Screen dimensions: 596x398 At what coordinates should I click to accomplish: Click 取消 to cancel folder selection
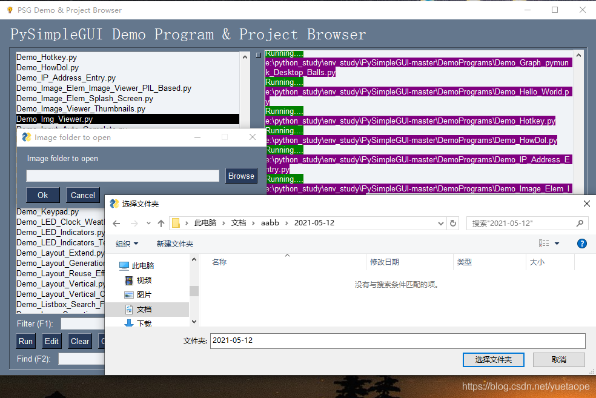(x=558, y=360)
